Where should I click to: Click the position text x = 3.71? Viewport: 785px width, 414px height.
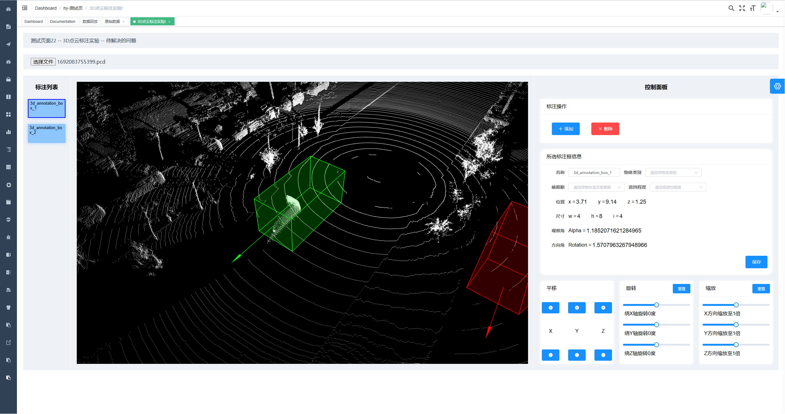coord(578,202)
